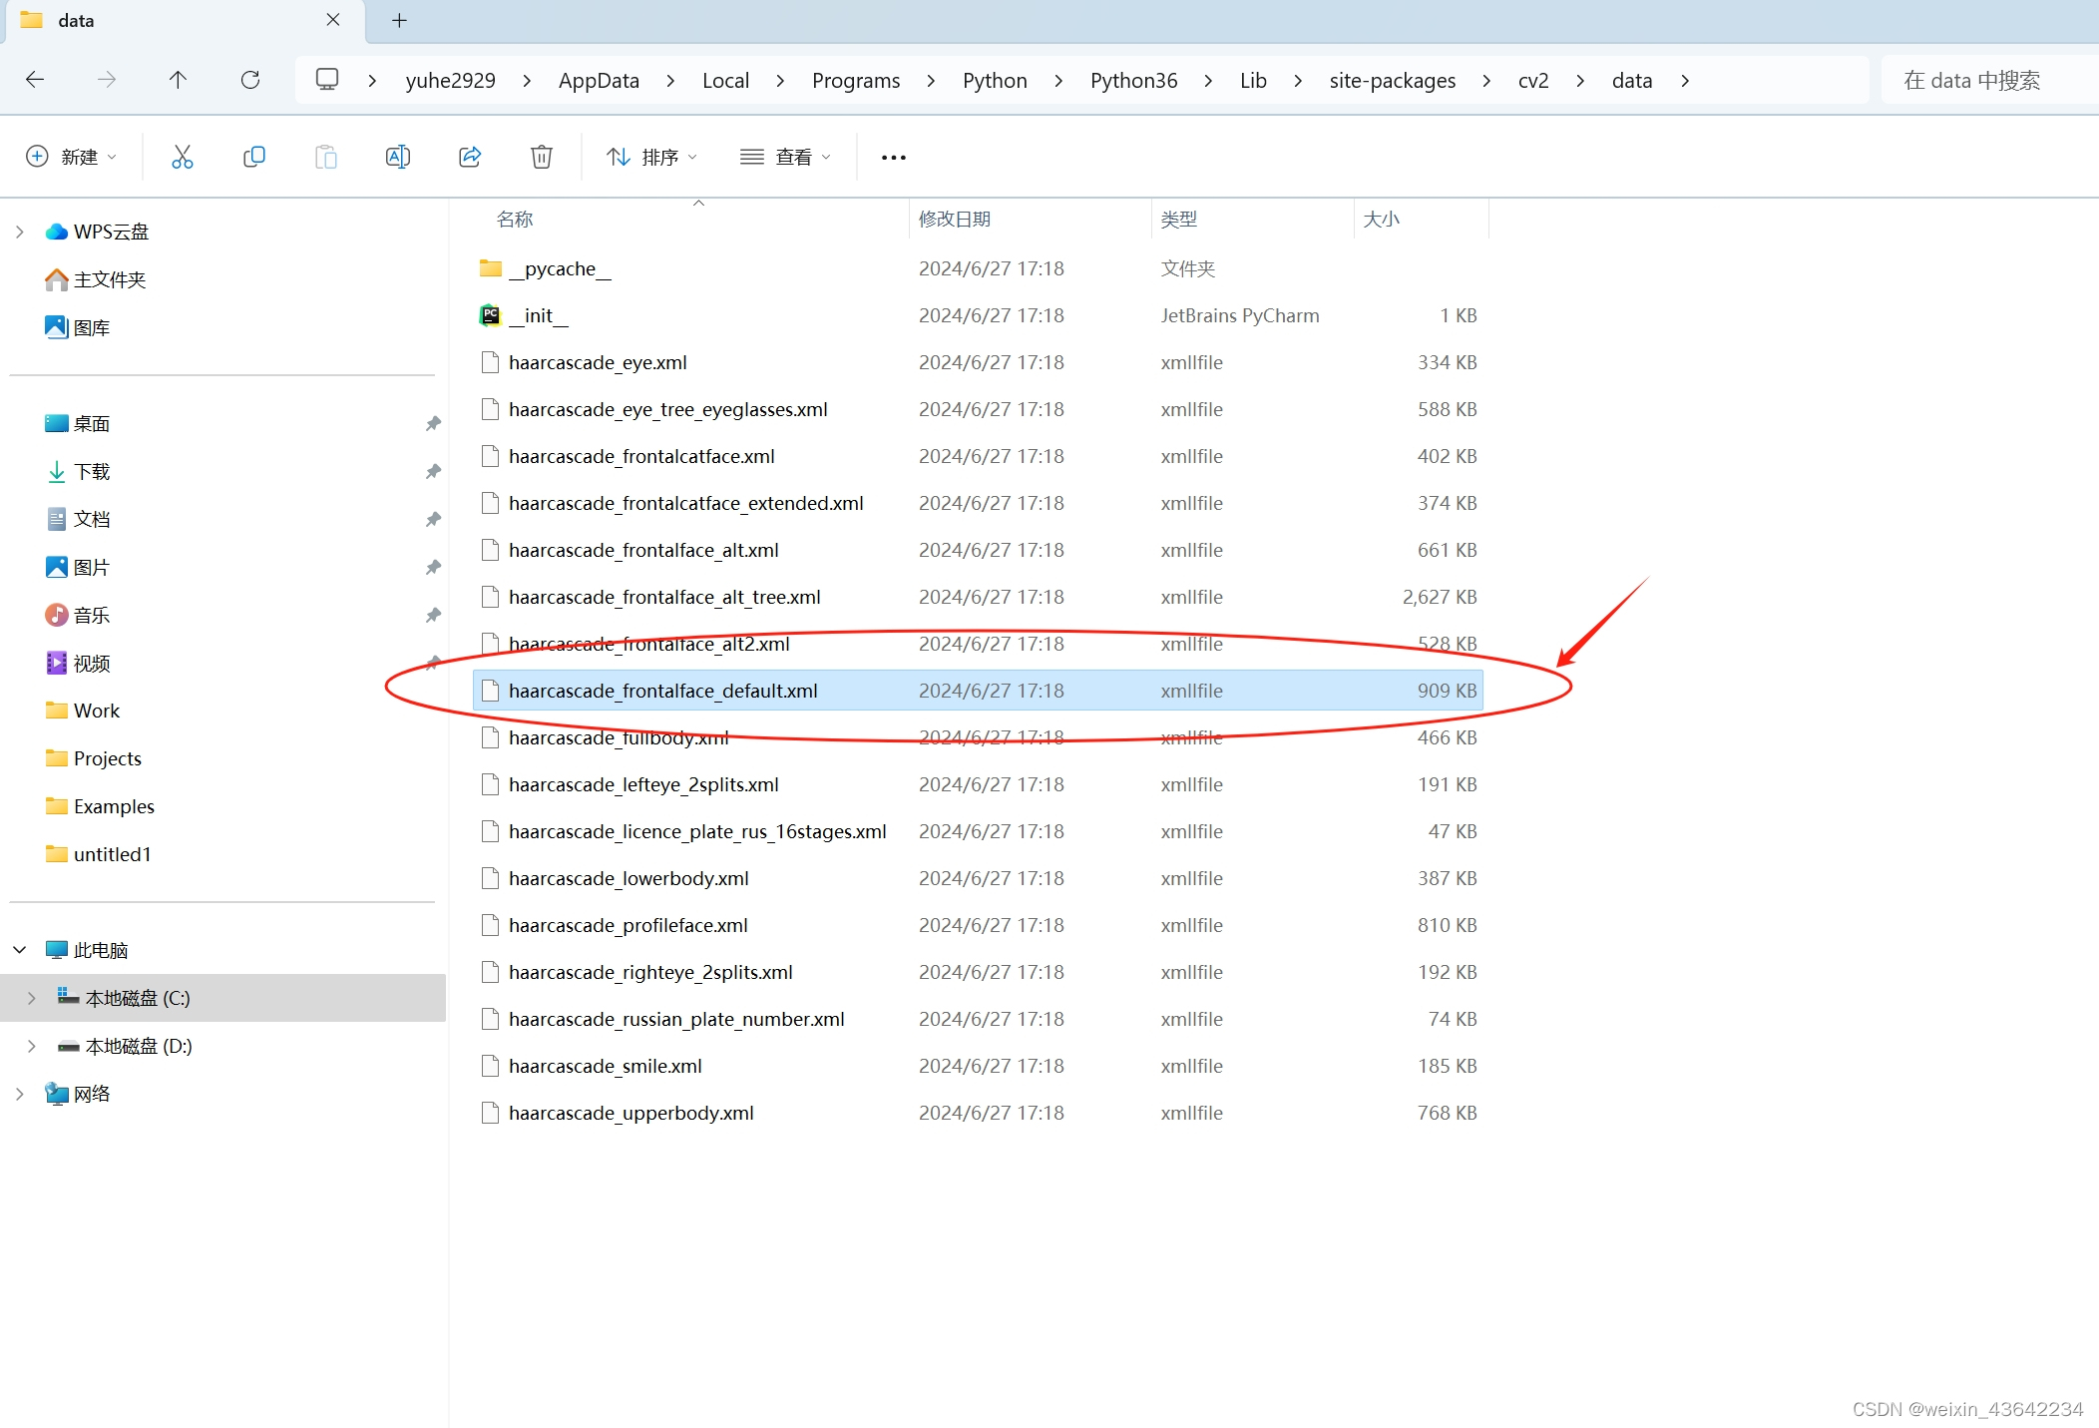Screen dimensions: 2099x1428
Task: Open the 查看 view options menu
Action: (x=786, y=156)
